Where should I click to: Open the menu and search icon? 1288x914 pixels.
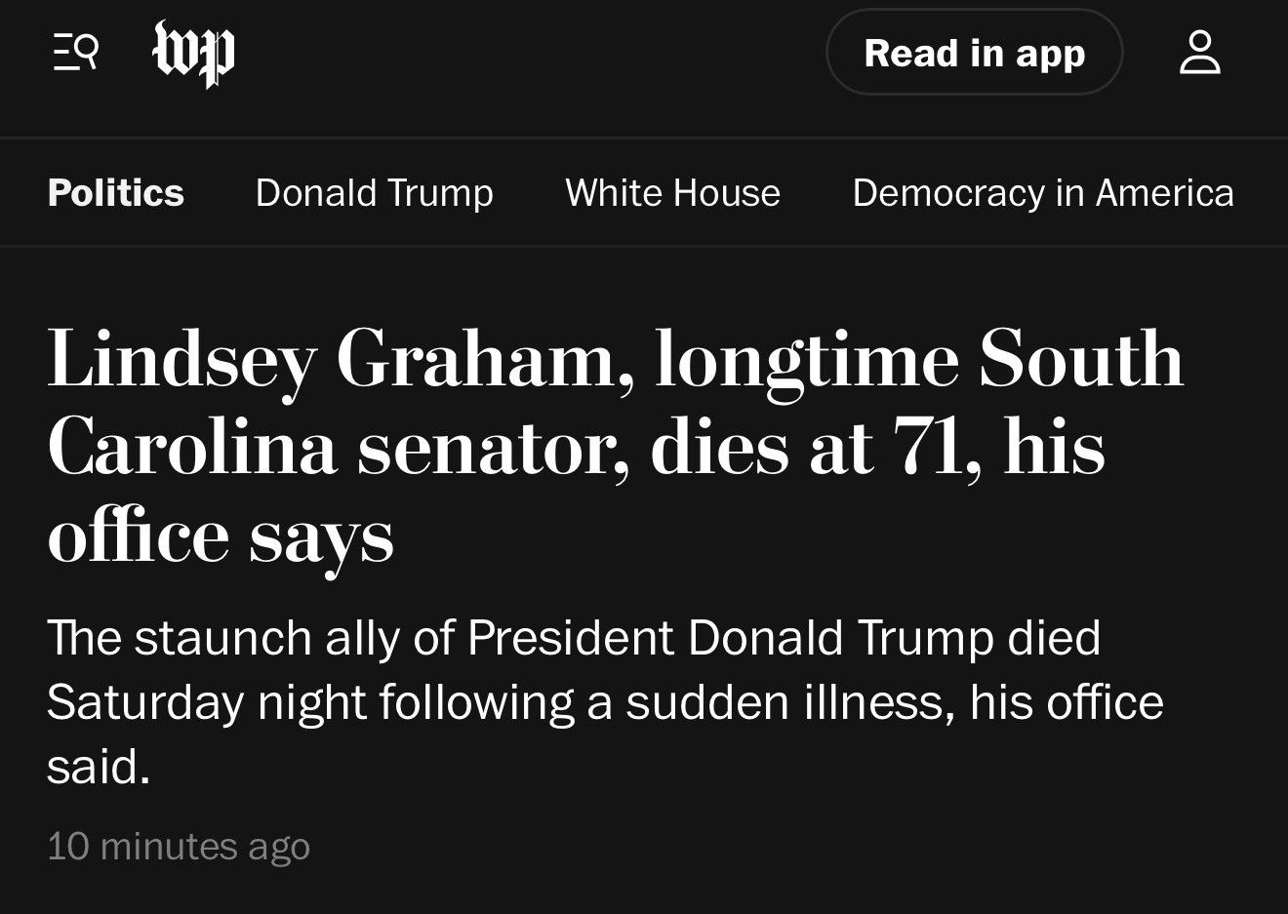(76, 52)
